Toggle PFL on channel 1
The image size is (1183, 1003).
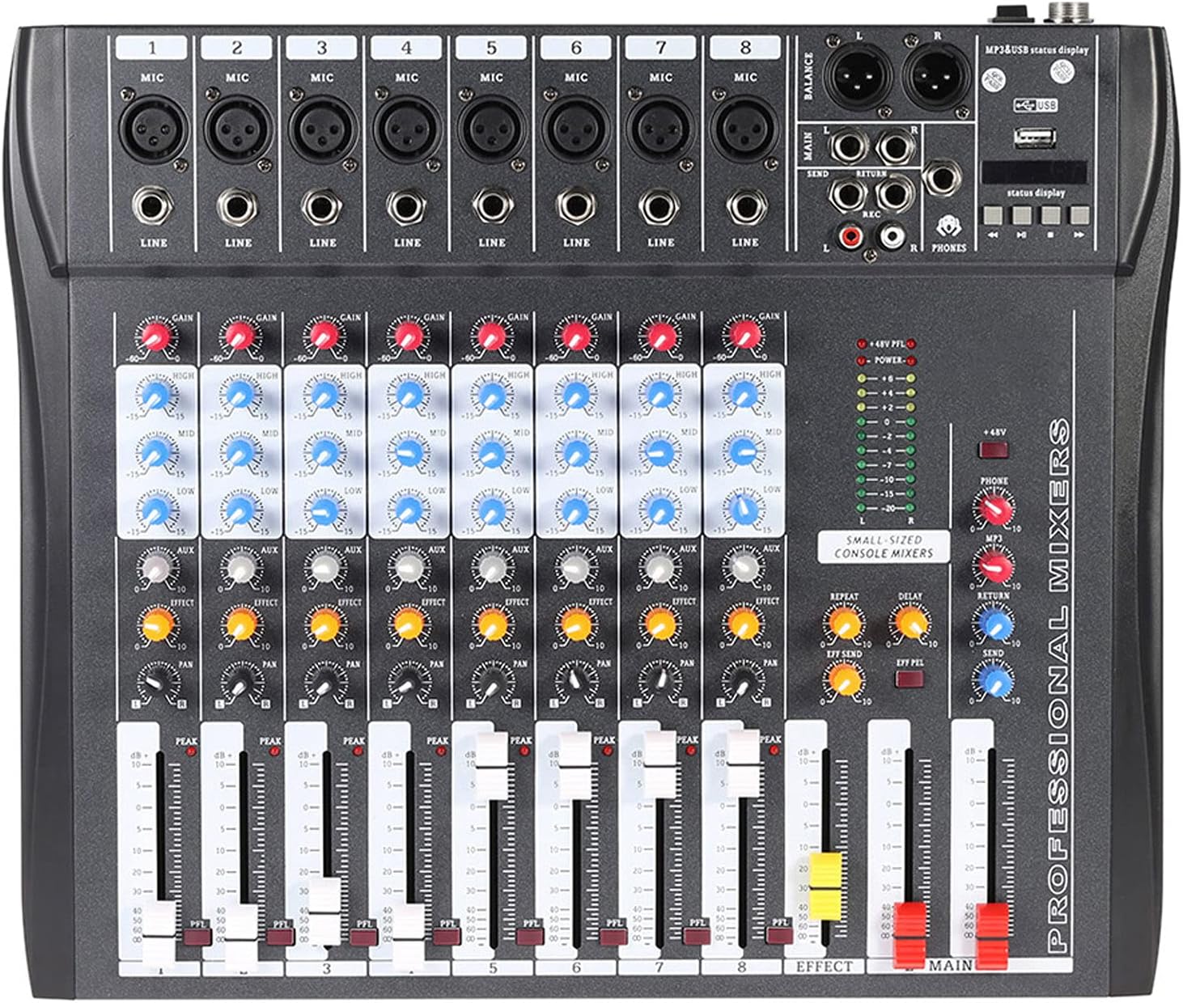click(x=197, y=937)
